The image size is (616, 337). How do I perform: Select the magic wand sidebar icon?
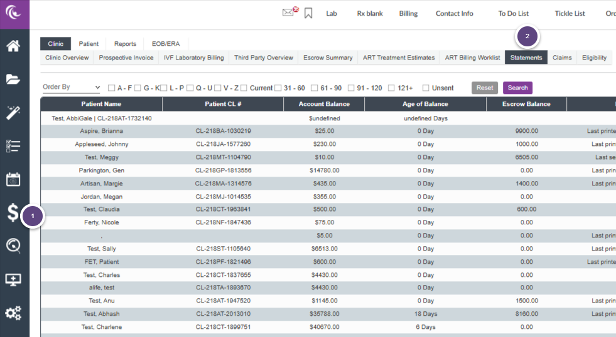coord(13,113)
